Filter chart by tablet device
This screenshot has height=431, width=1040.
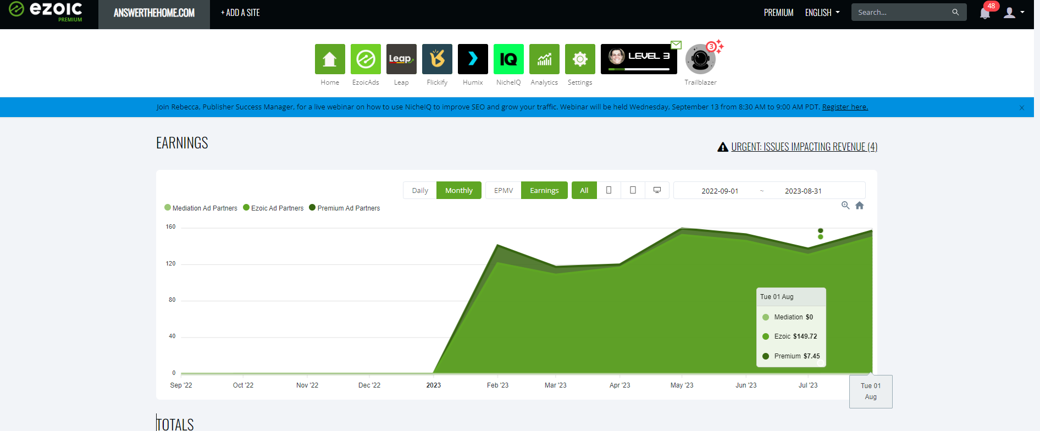click(633, 190)
